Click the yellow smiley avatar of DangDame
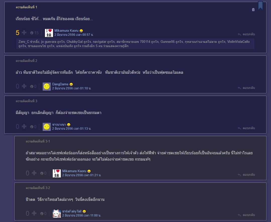Image resolution: width=271 pixels, height=222 pixels. click(x=47, y=86)
